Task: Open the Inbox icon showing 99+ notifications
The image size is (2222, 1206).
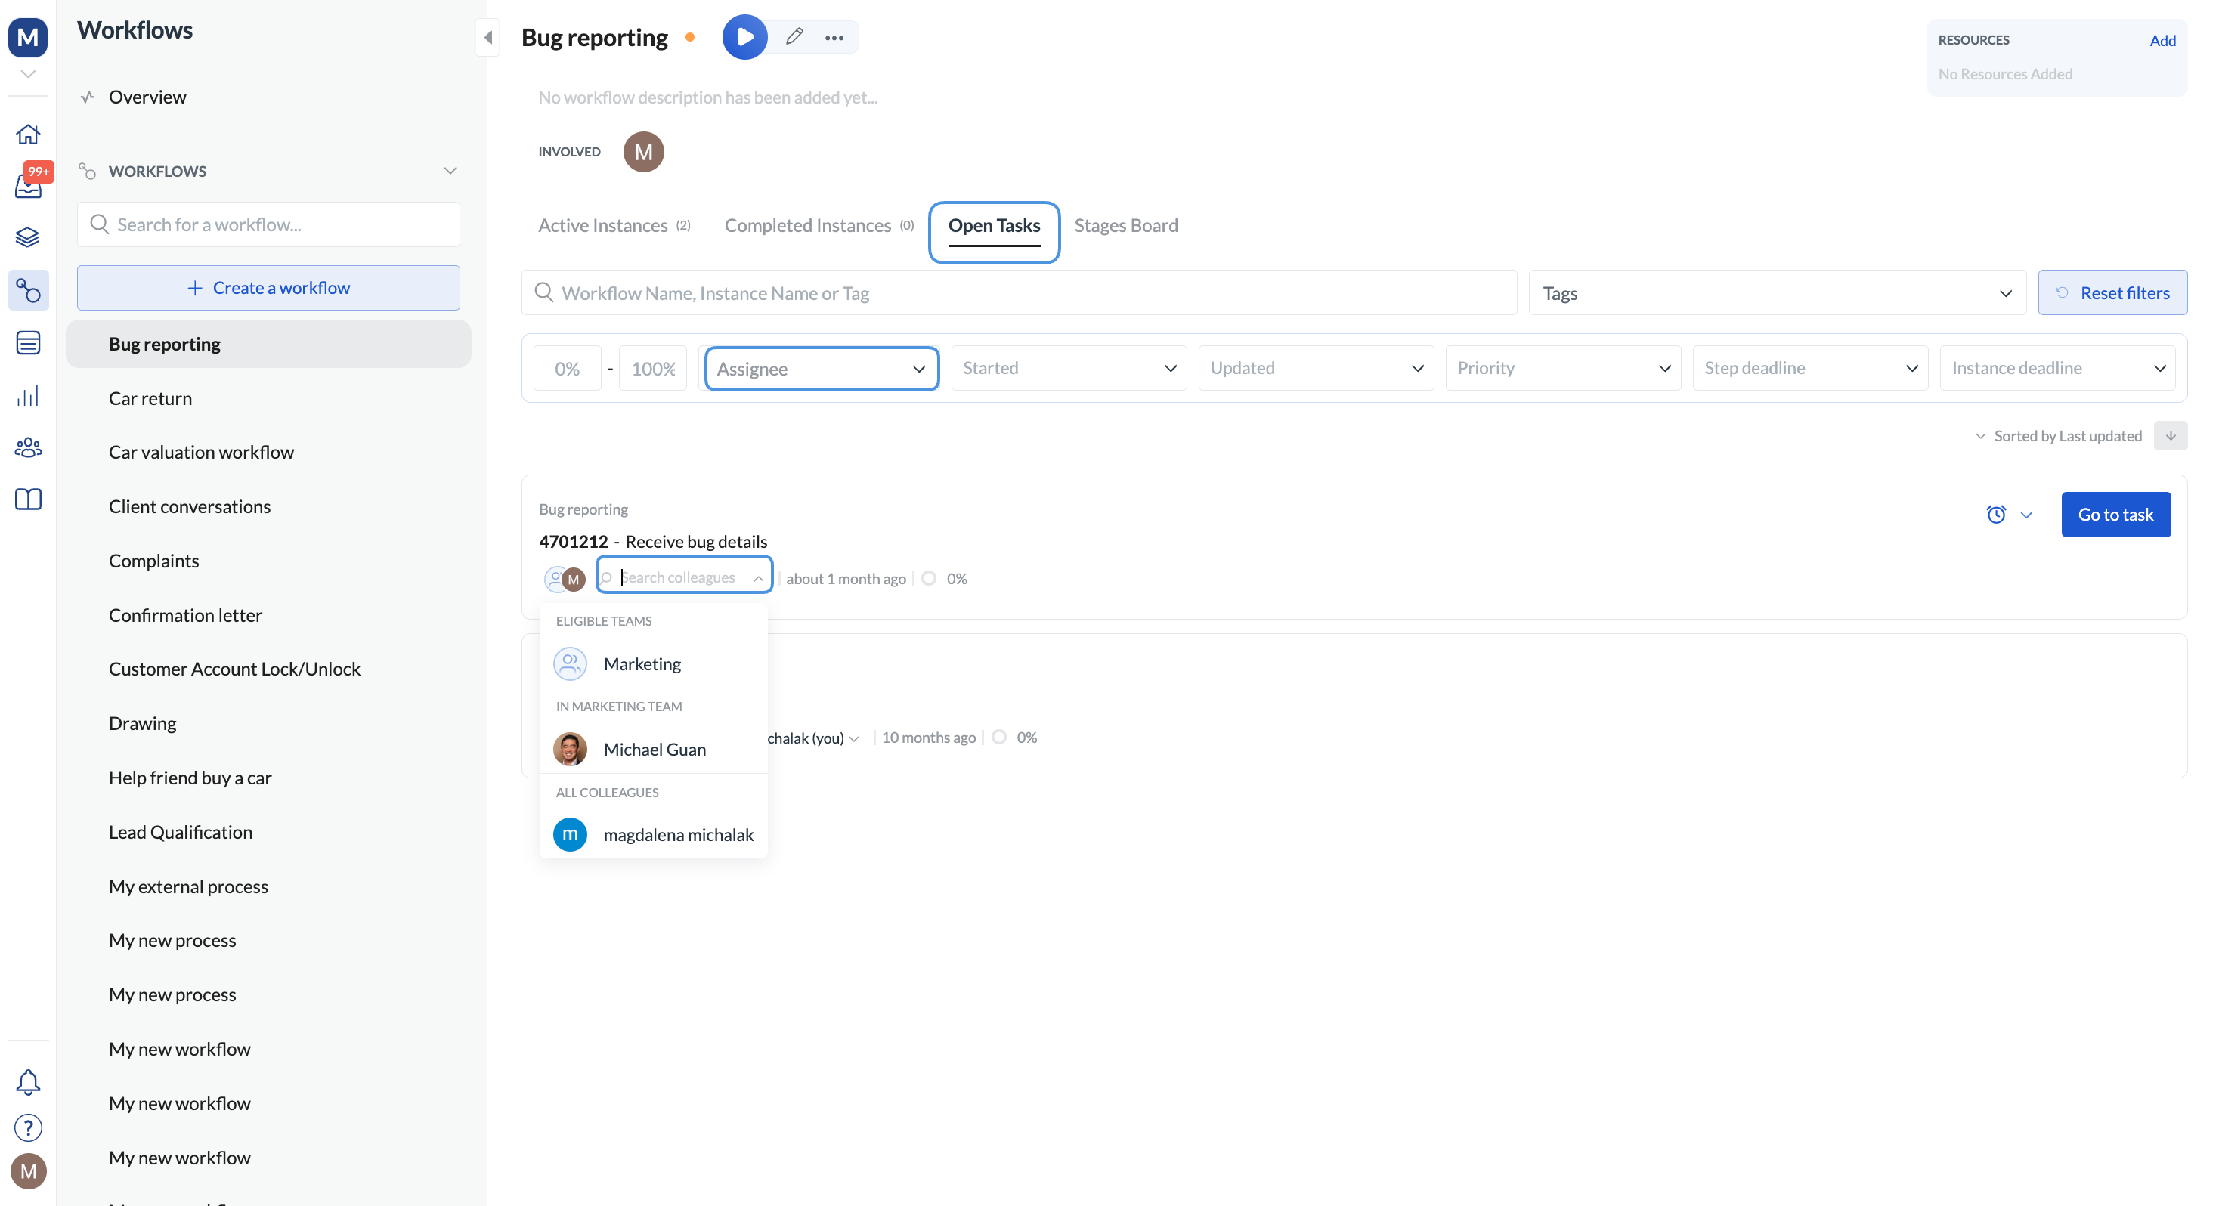Action: (x=29, y=187)
